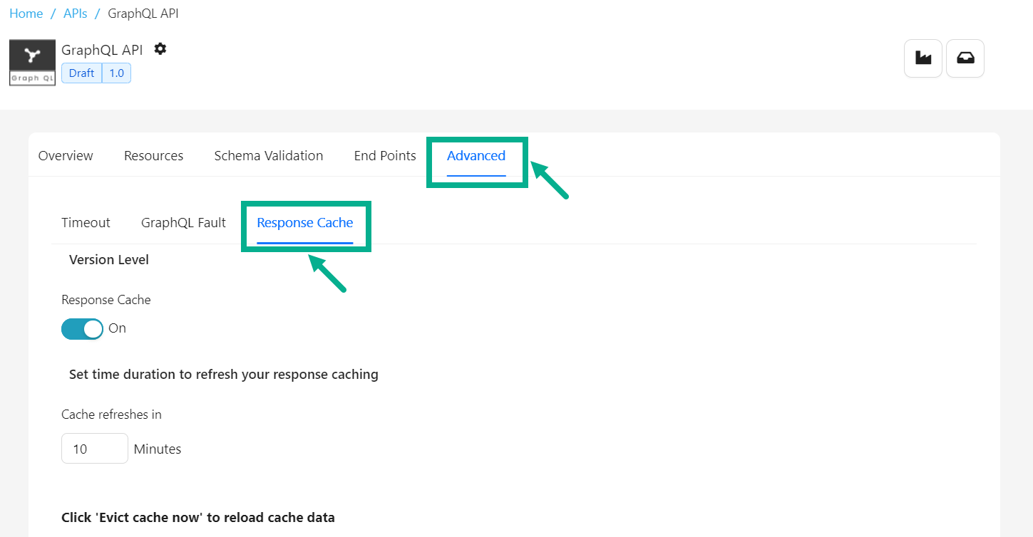The width and height of the screenshot is (1033, 537).
Task: Select the Timeout sub-tab
Action: tap(86, 222)
